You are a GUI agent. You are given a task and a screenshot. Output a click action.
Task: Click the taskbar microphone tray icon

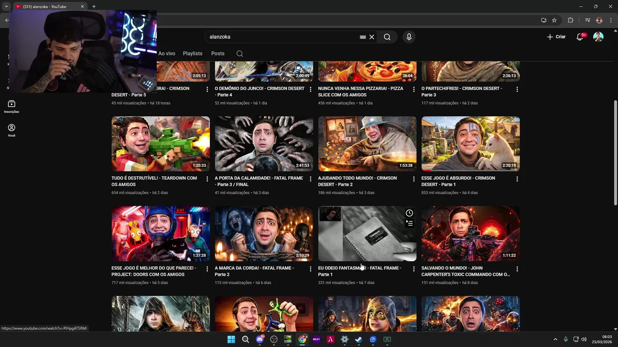pos(566,339)
